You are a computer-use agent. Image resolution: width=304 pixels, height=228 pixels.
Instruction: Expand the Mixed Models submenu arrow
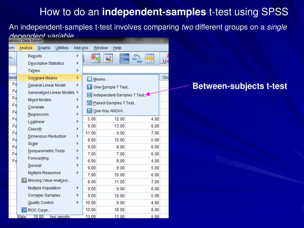[x=77, y=100]
